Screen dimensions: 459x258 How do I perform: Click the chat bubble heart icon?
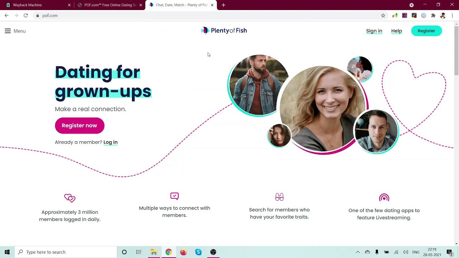[175, 196]
